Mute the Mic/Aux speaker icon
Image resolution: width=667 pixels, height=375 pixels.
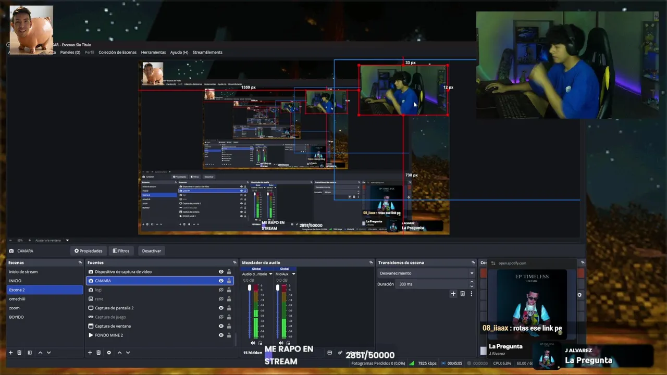281,343
